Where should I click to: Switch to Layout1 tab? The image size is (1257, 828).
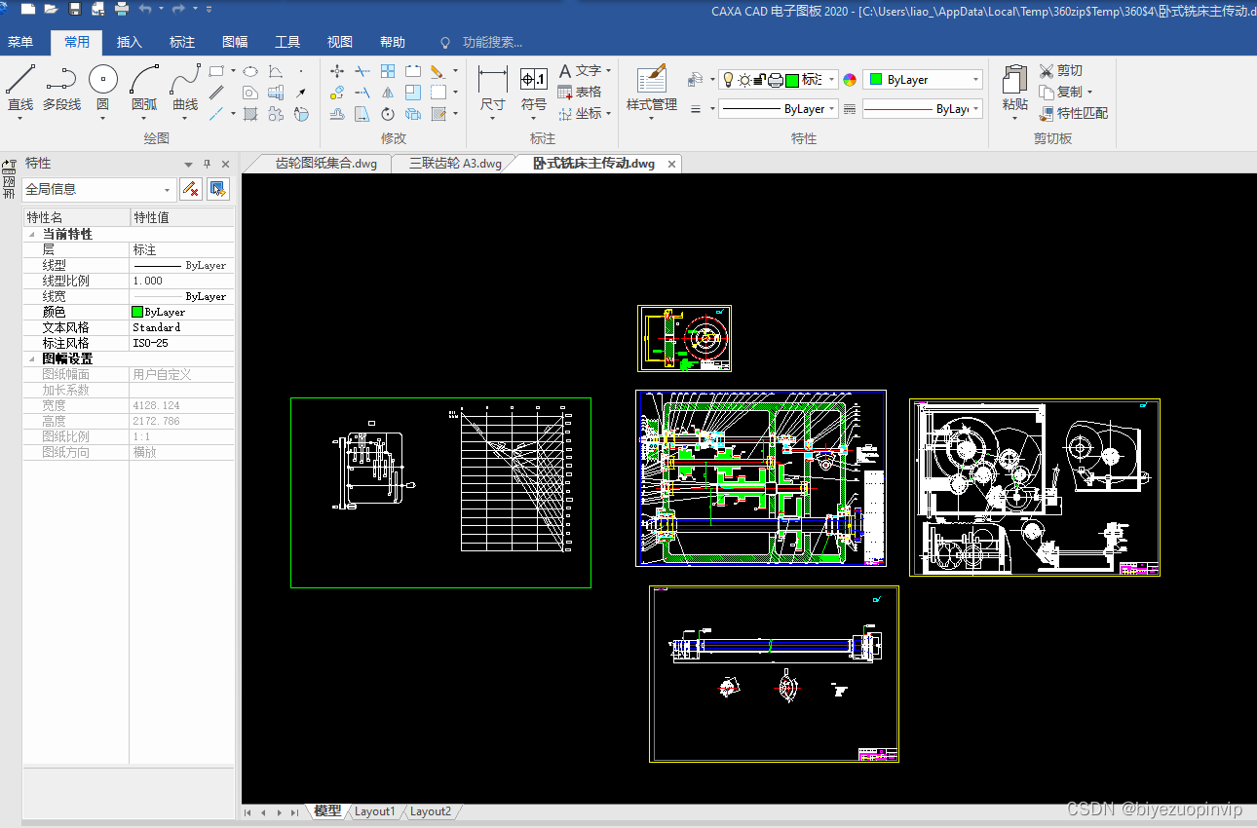click(375, 811)
